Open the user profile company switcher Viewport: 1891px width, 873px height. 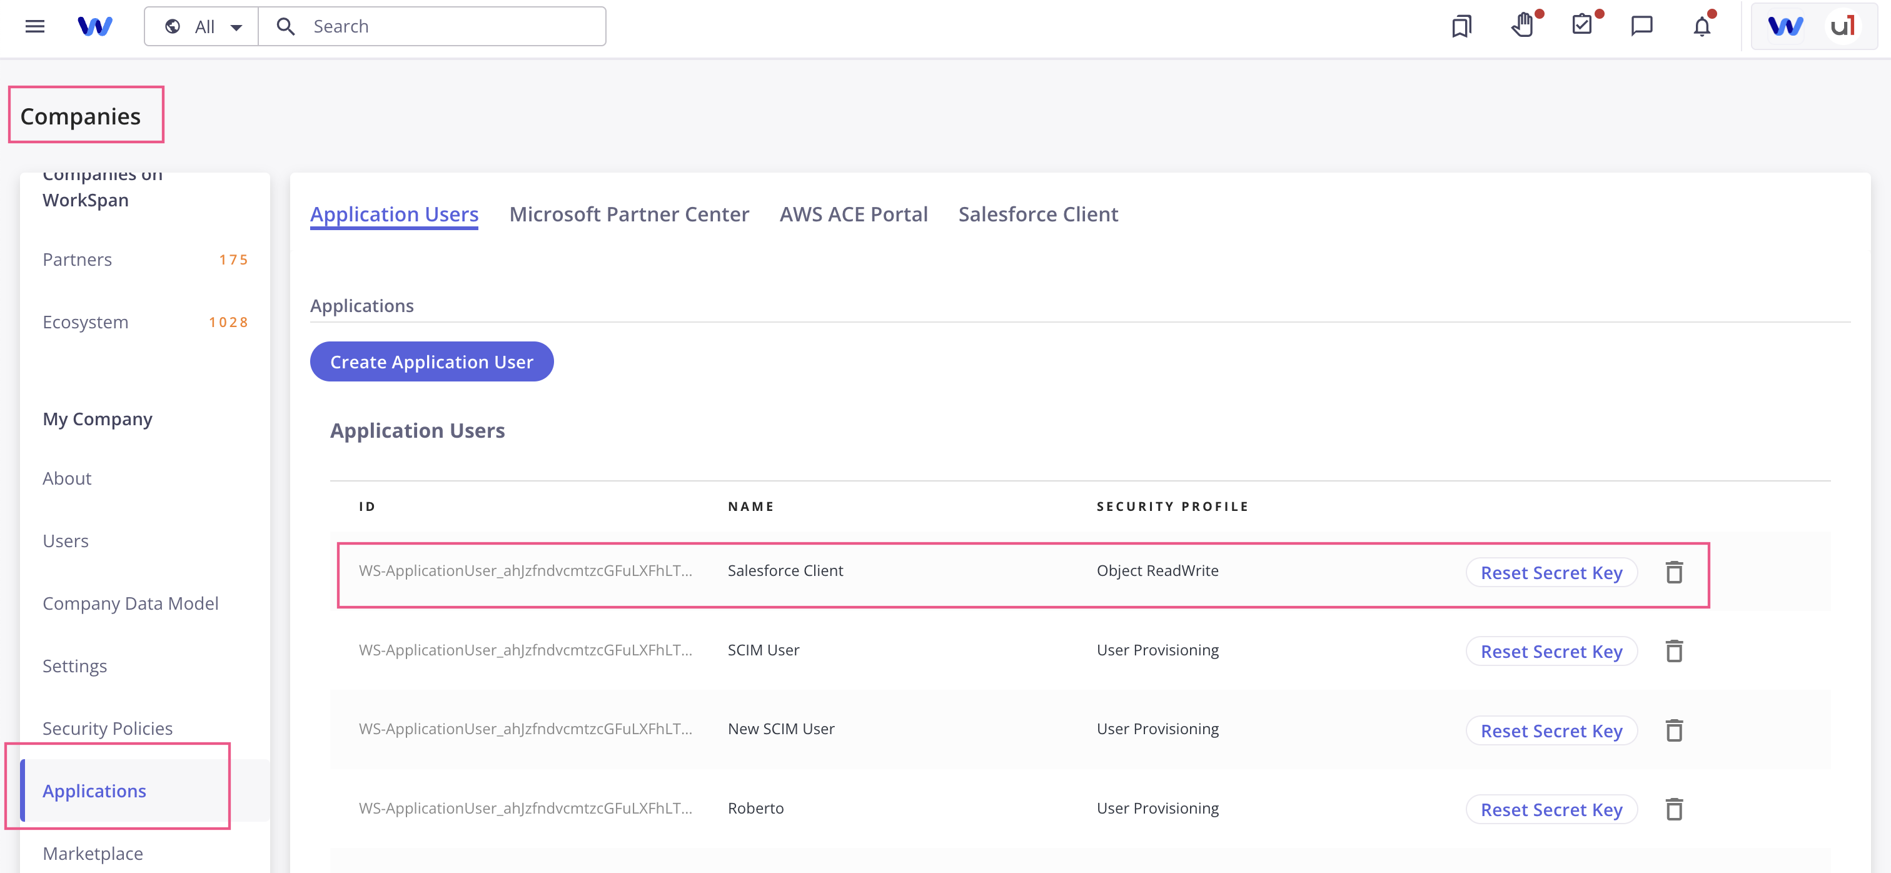pos(1813,26)
